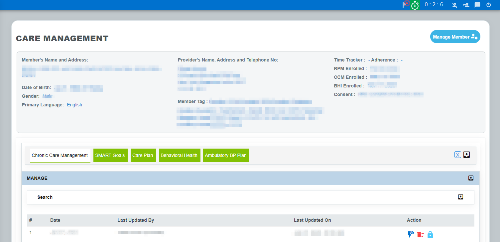Click the green stopwatch timer icon
The image size is (500, 242).
click(415, 5)
